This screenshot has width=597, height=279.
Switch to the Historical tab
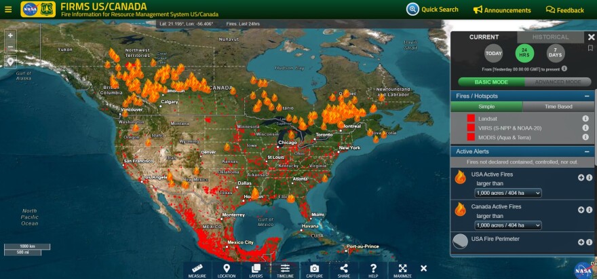(x=550, y=37)
